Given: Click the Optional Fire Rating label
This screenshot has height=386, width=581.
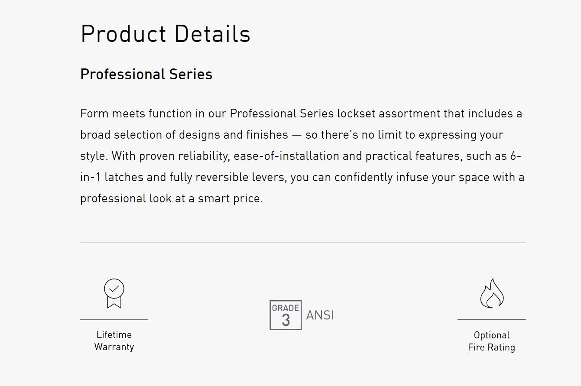Looking at the screenshot, I should click(492, 341).
